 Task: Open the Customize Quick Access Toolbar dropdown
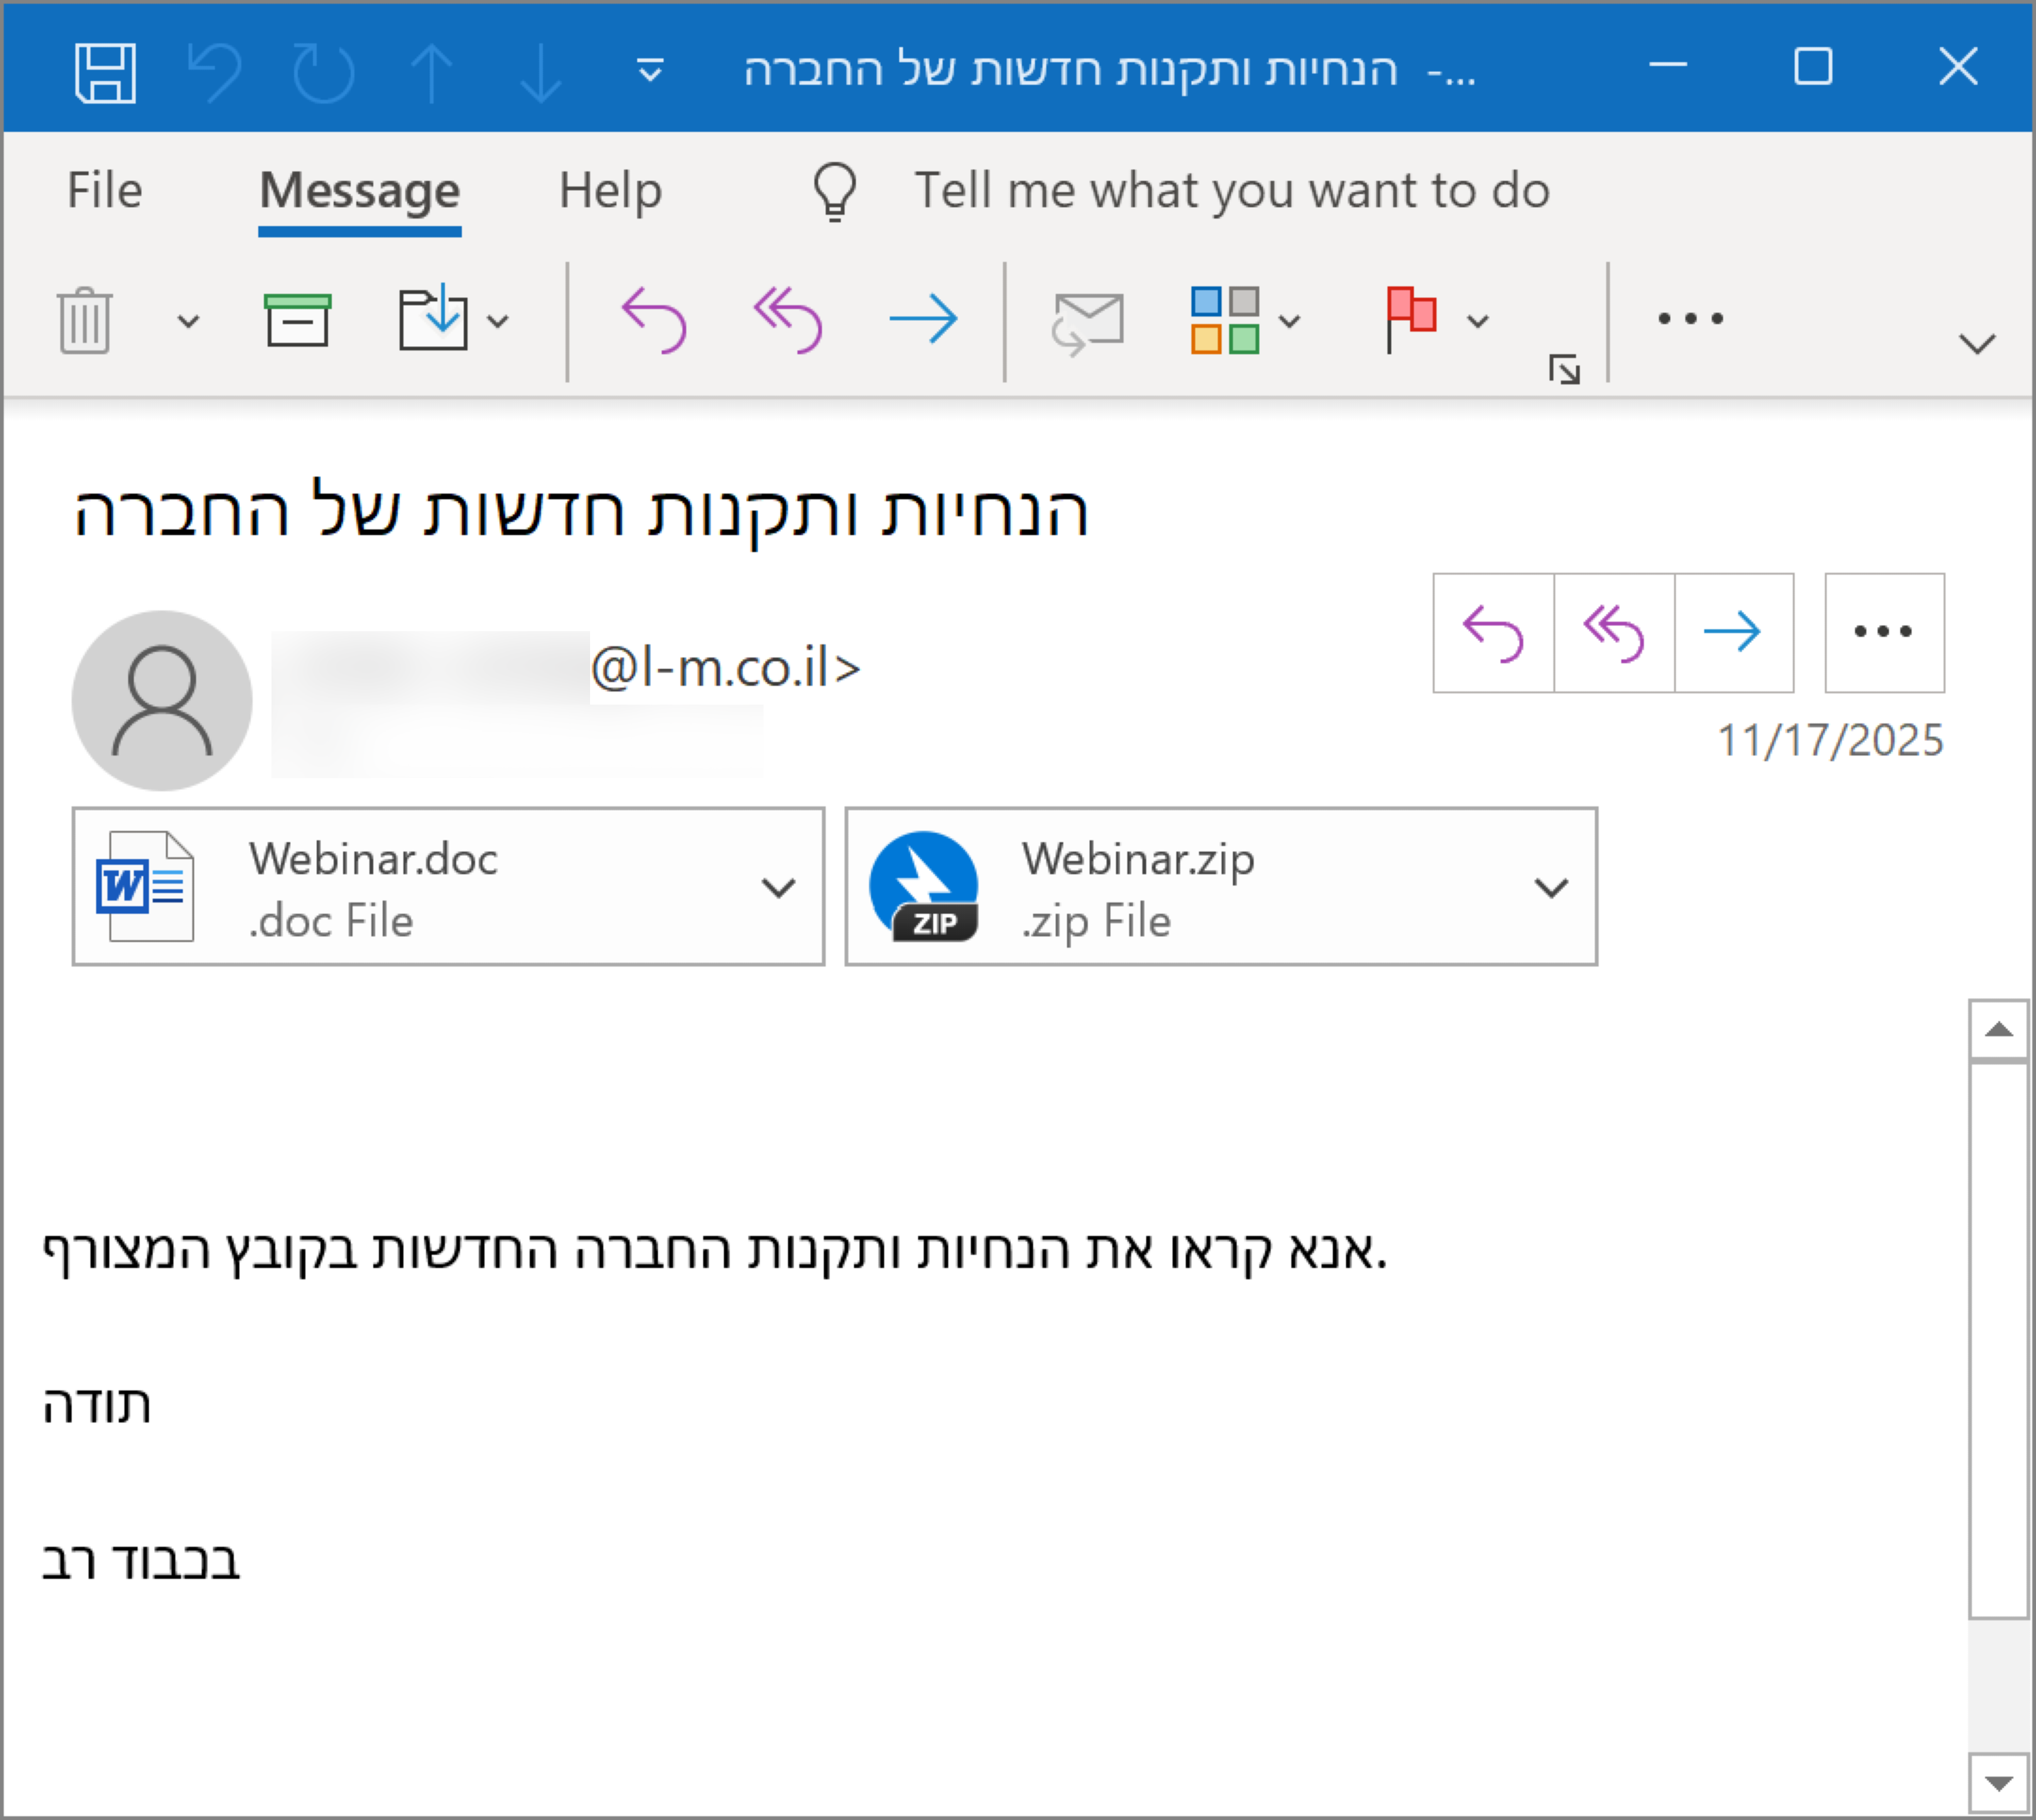[x=650, y=71]
